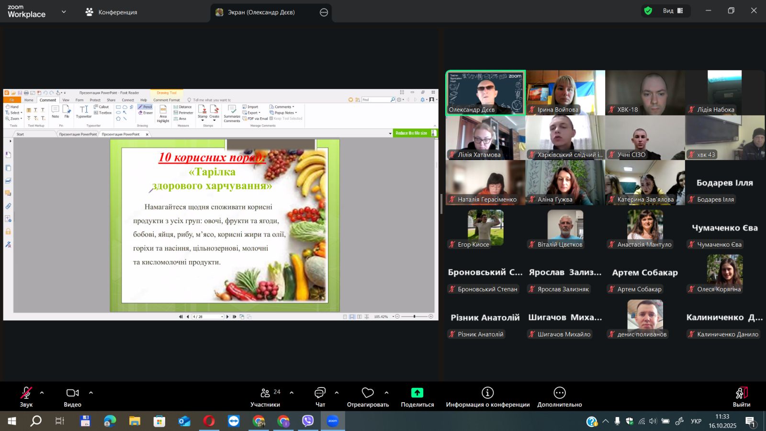766x431 pixels.
Task: Open the three-dot menu on the Экран tab
Action: coord(324,12)
